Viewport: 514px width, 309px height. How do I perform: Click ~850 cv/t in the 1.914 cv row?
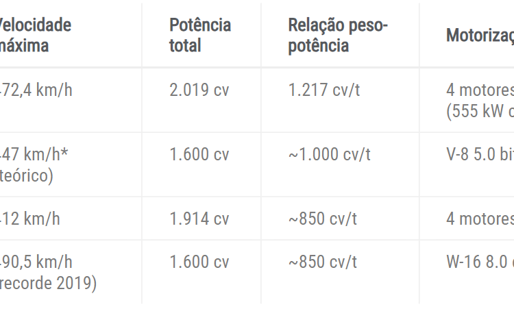(323, 219)
